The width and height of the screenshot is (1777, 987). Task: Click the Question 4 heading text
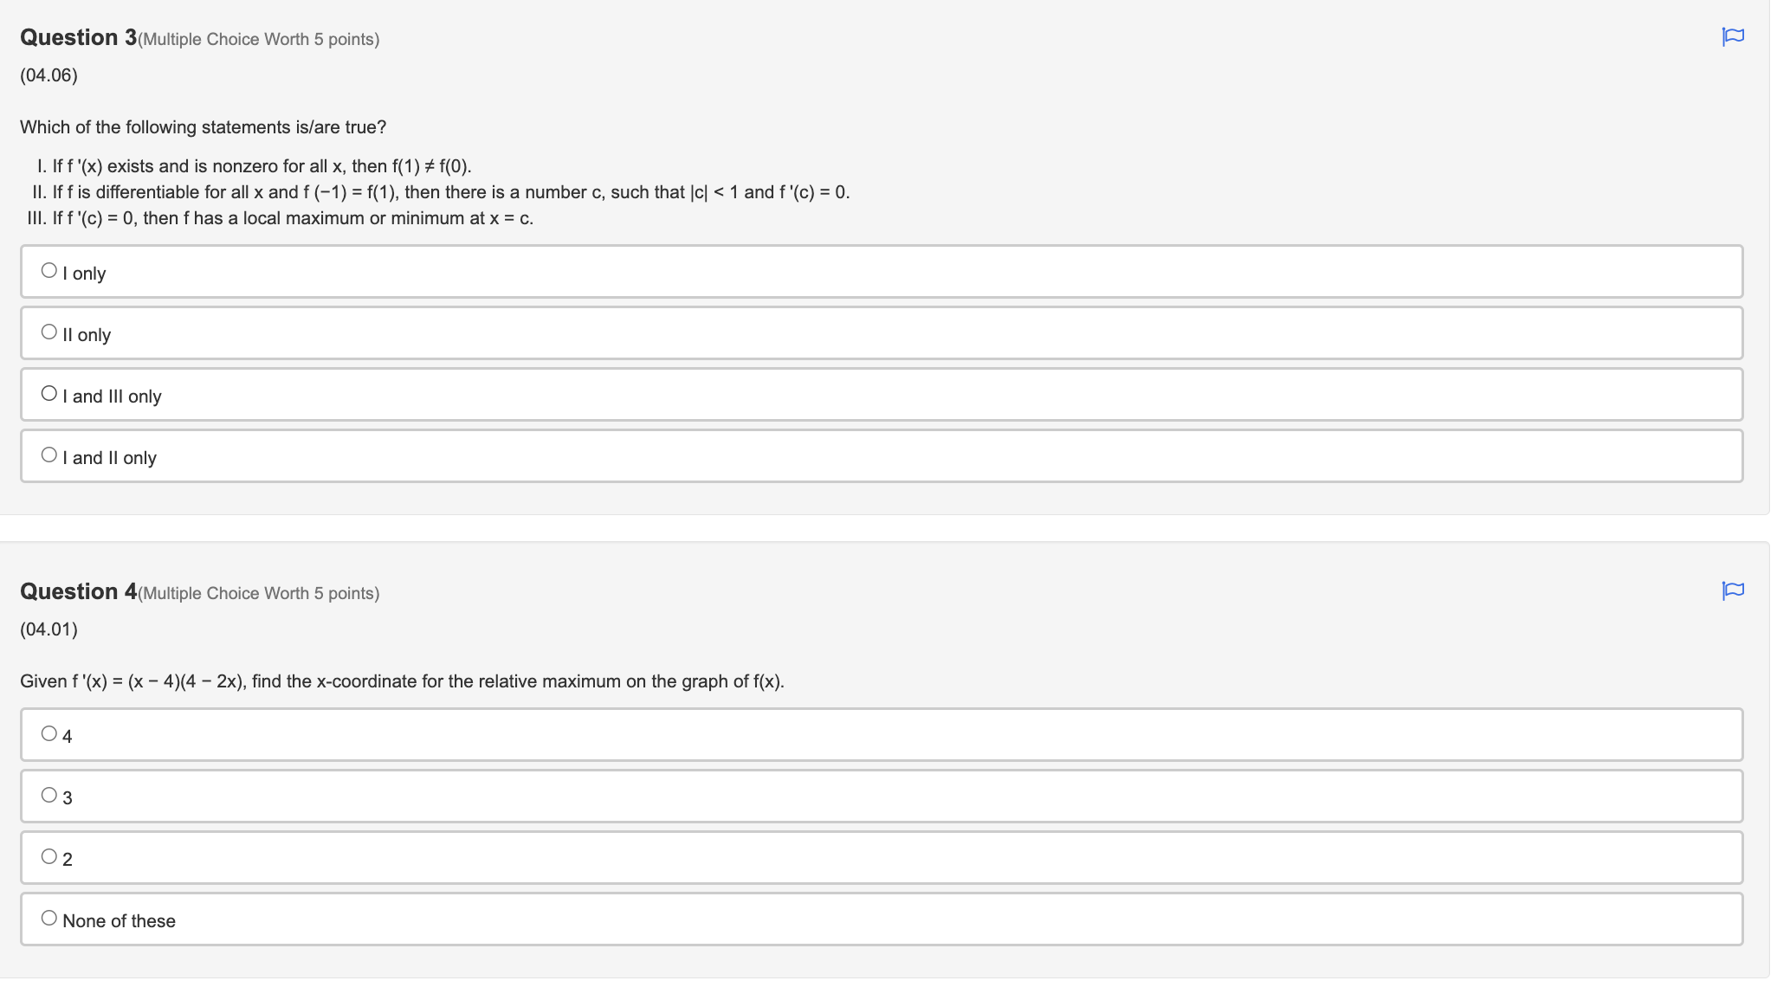click(x=81, y=591)
